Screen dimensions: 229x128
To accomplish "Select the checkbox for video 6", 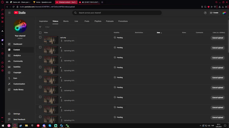I will click(x=40, y=67).
